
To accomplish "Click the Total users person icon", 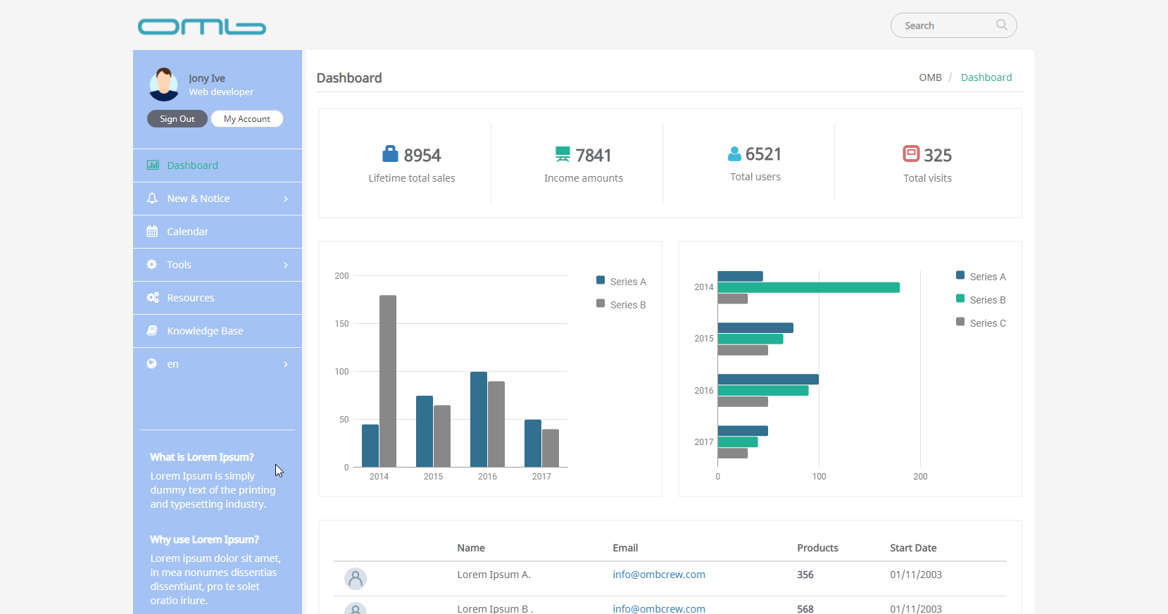I will click(734, 153).
